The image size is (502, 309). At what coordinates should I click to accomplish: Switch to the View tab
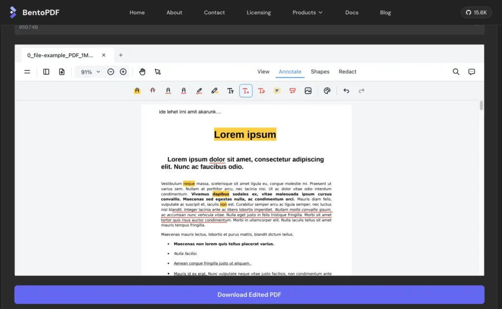pos(263,71)
